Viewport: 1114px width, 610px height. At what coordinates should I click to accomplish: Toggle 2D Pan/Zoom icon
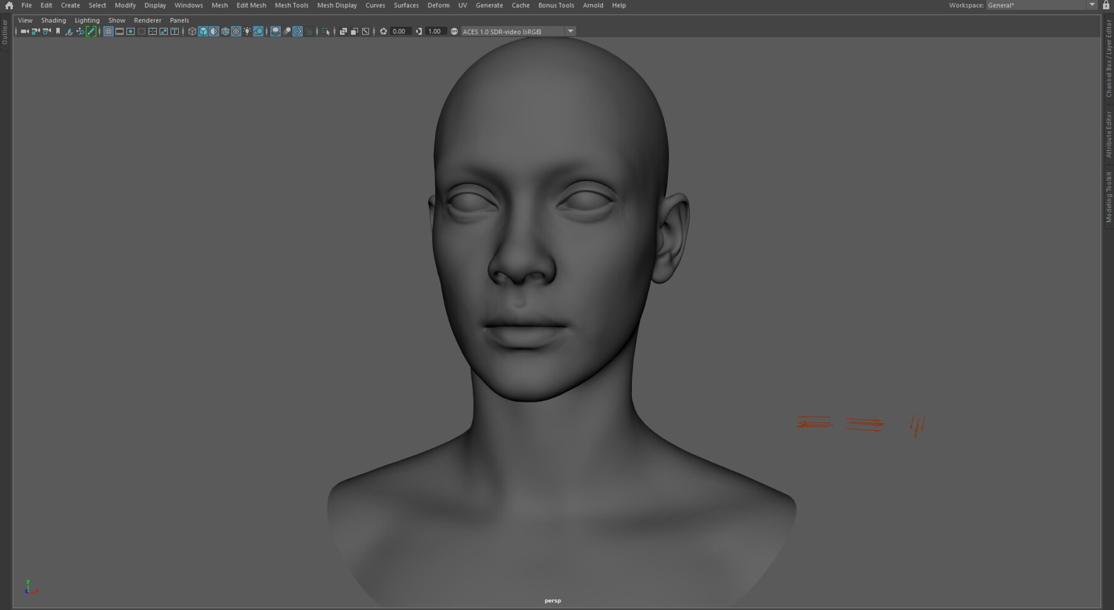pyautogui.click(x=80, y=32)
